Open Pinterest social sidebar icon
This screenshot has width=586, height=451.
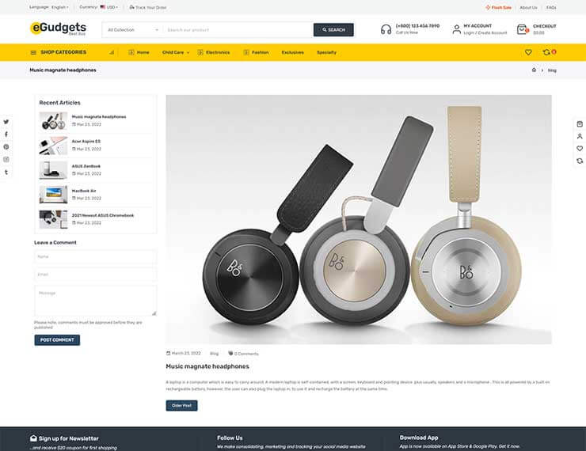click(6, 146)
